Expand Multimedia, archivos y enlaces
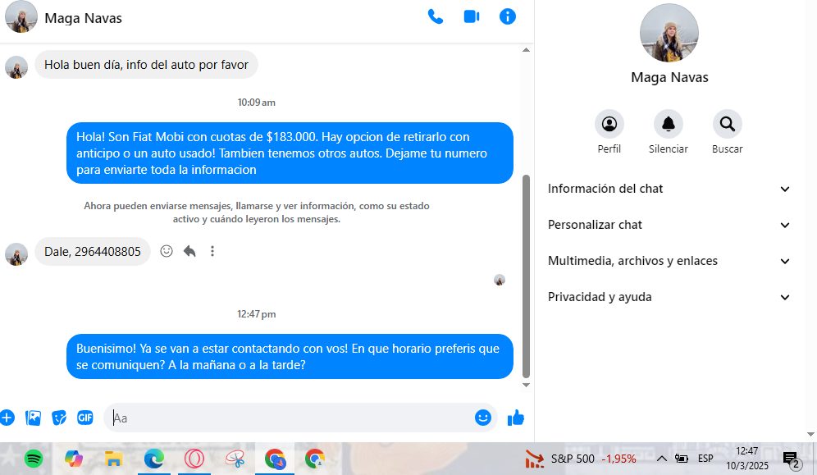This screenshot has width=817, height=475. tap(669, 261)
